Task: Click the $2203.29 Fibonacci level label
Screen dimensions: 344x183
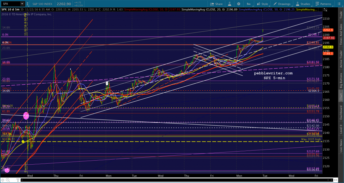Action: coord(313,27)
